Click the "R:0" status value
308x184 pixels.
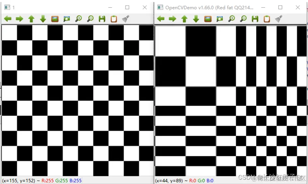pyautogui.click(x=193, y=181)
